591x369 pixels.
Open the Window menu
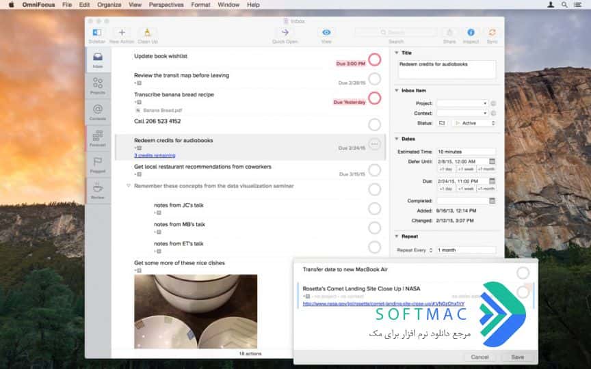pyautogui.click(x=228, y=5)
